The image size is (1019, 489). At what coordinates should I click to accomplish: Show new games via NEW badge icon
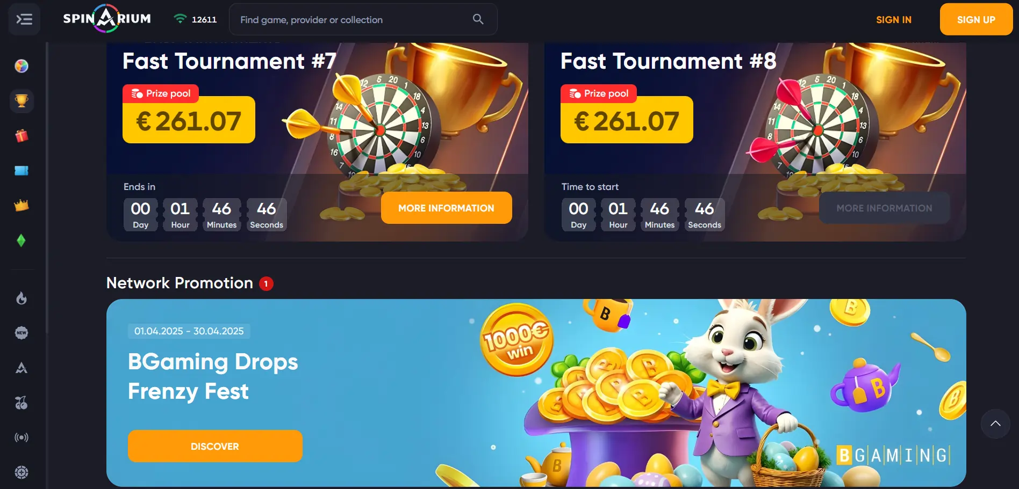(21, 333)
